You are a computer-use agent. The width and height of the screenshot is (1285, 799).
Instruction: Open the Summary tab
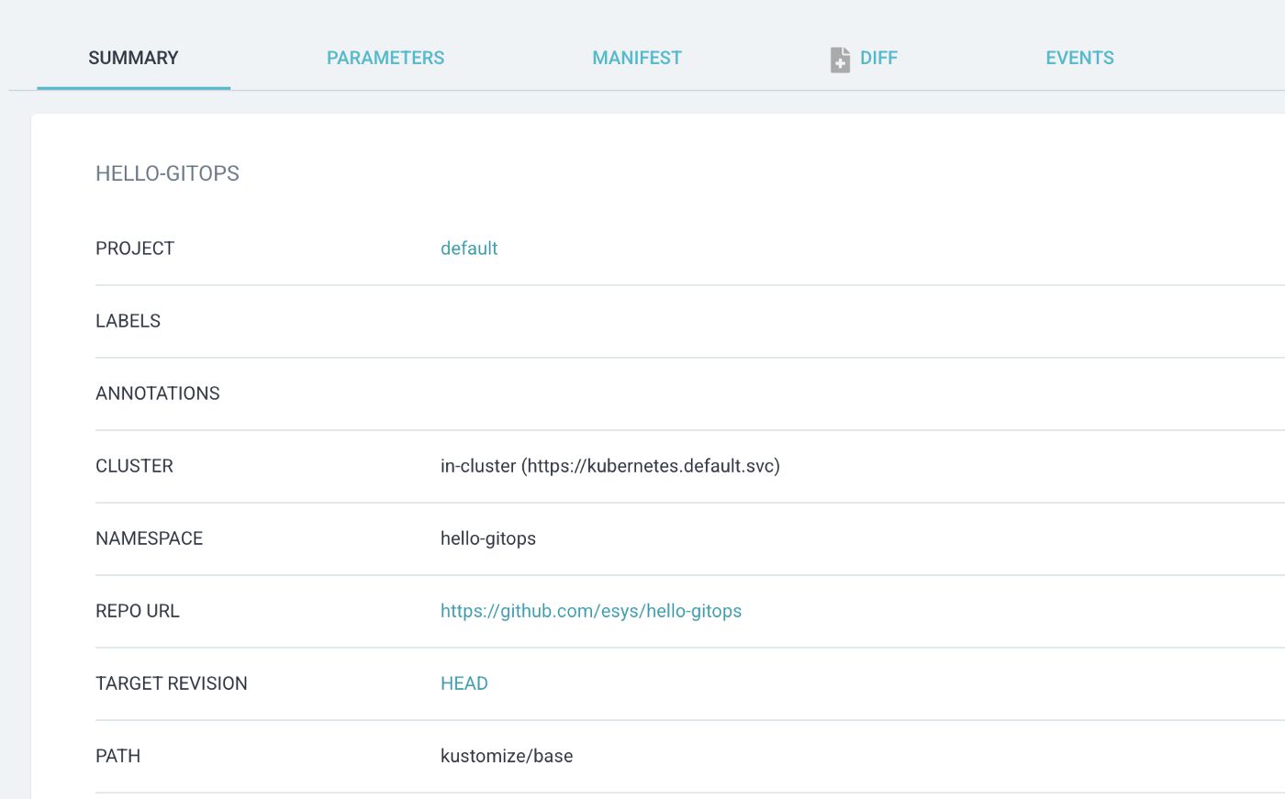pos(133,58)
